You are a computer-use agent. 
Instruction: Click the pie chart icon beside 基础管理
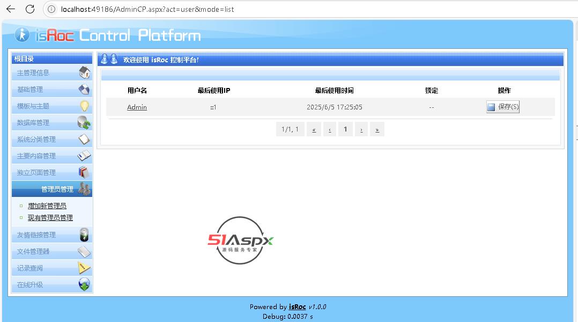pos(84,89)
